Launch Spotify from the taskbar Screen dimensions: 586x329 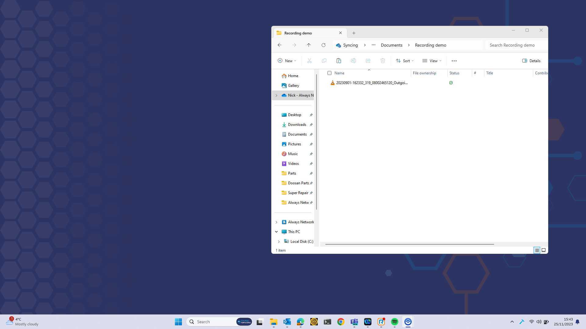click(x=394, y=321)
